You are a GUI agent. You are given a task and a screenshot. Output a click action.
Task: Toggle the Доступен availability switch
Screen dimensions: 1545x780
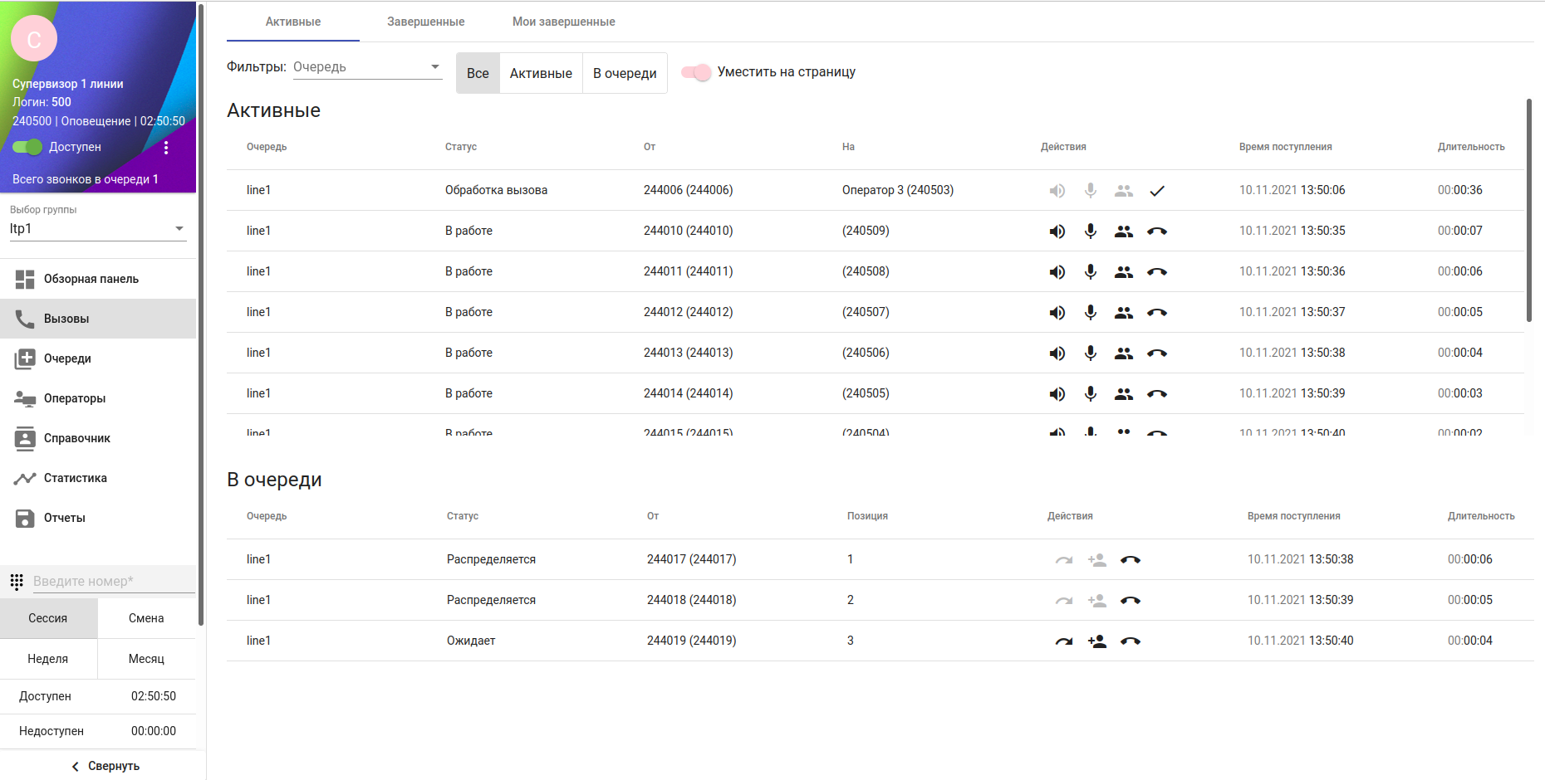tap(27, 147)
